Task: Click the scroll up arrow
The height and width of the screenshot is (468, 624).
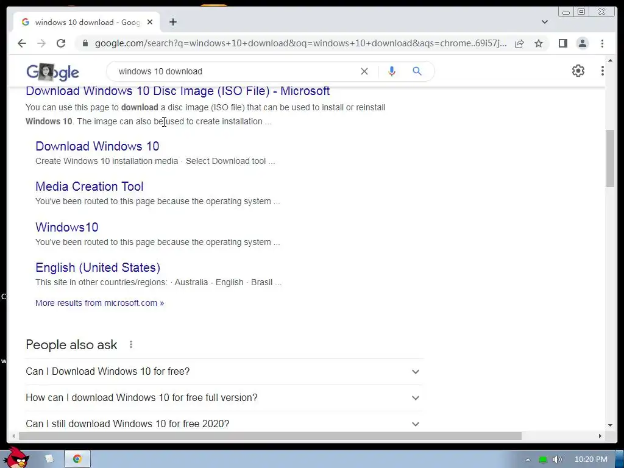Action: (x=610, y=60)
